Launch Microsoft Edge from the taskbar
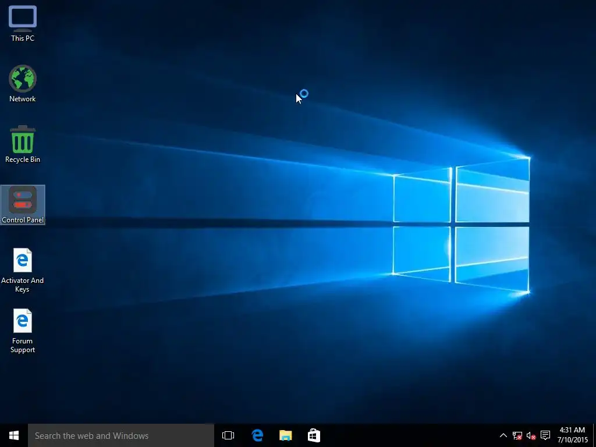Image resolution: width=596 pixels, height=447 pixels. tap(257, 435)
